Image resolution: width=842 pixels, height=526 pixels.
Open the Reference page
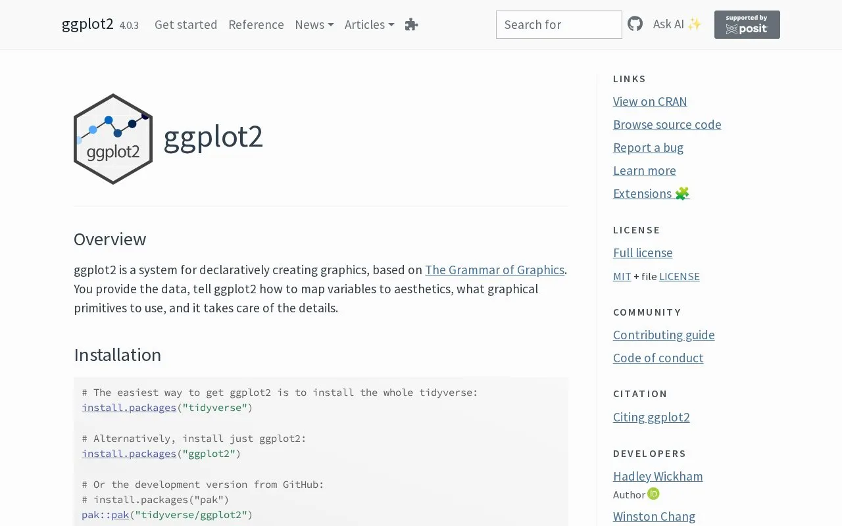256,24
